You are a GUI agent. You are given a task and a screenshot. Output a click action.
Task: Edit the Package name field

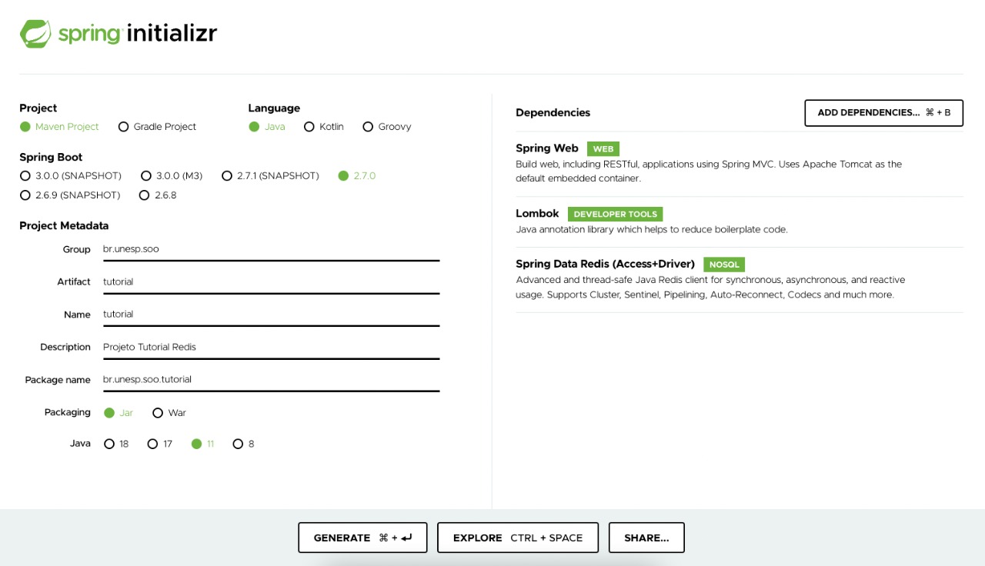pos(271,379)
